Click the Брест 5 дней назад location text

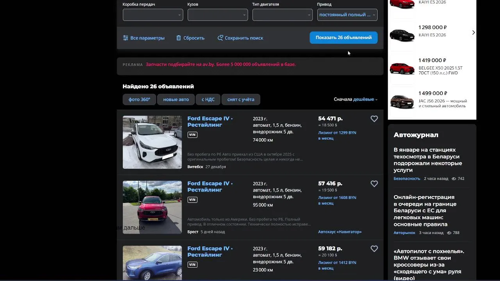[206, 232]
